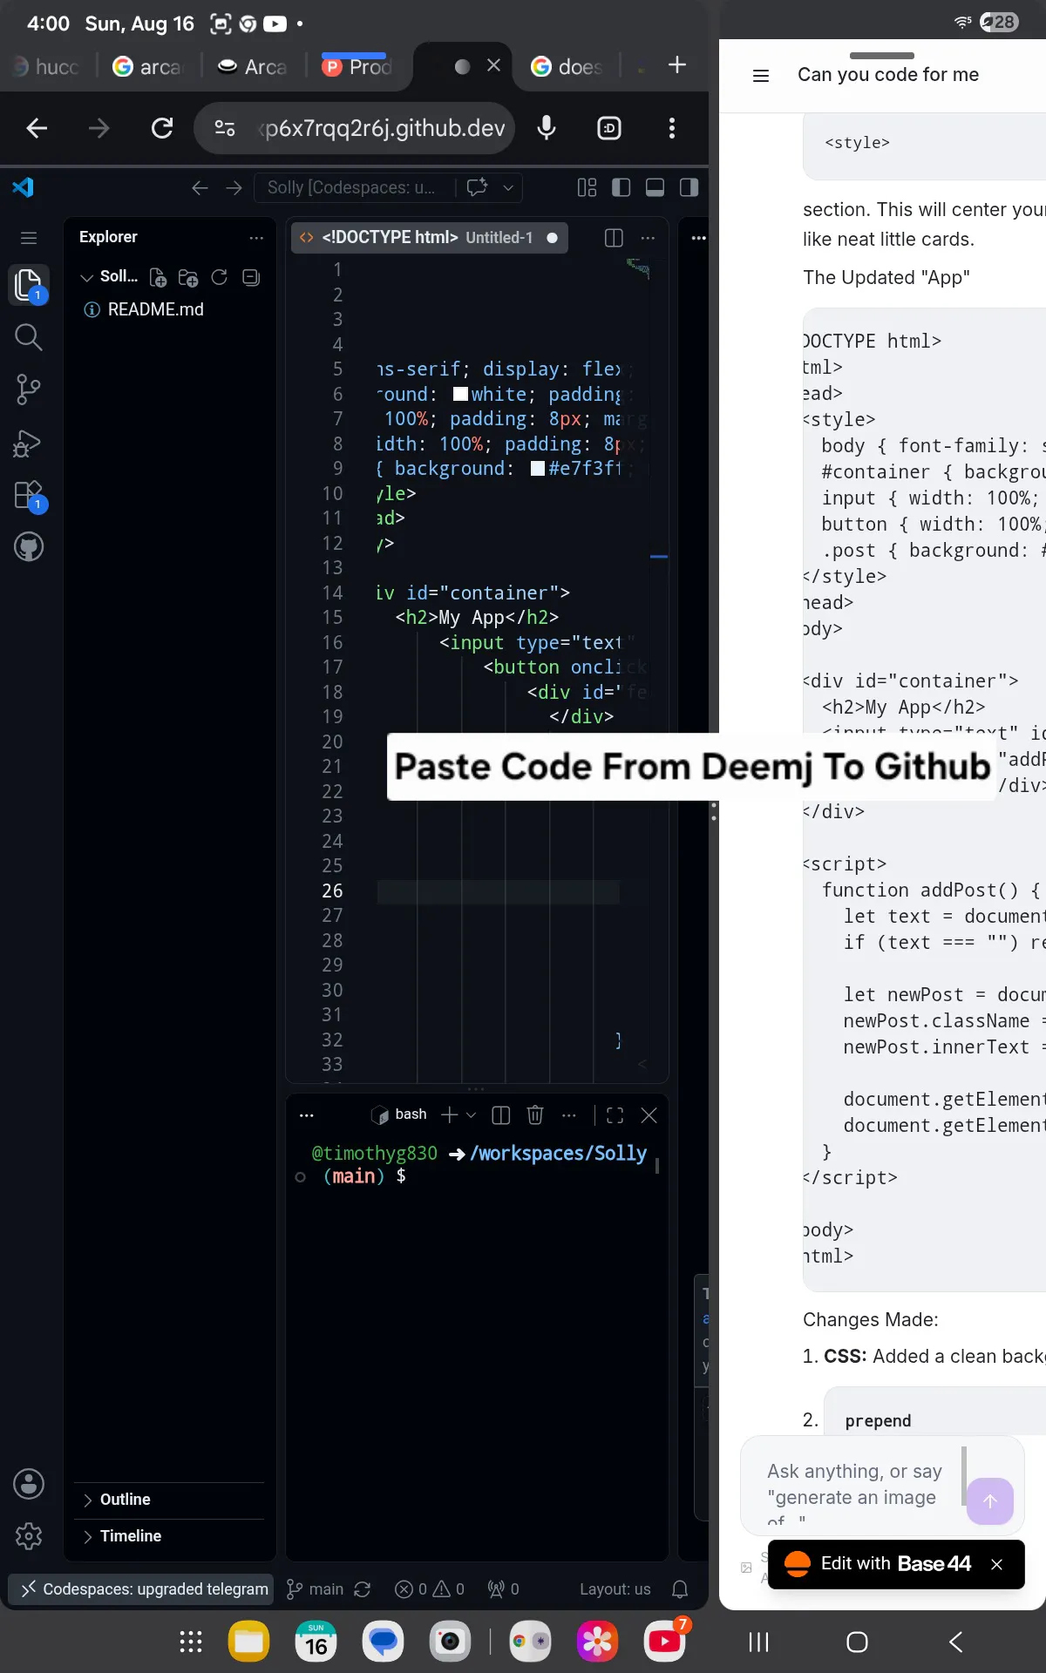The image size is (1046, 1673).
Task: Open the Extensions view
Action: pyautogui.click(x=29, y=495)
